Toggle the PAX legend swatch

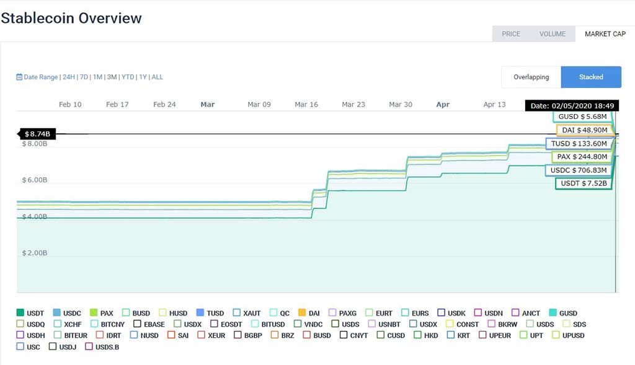94,313
